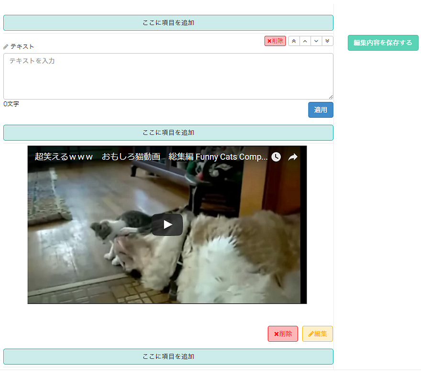Delete the video item with the large 削除 button

pyautogui.click(x=283, y=334)
